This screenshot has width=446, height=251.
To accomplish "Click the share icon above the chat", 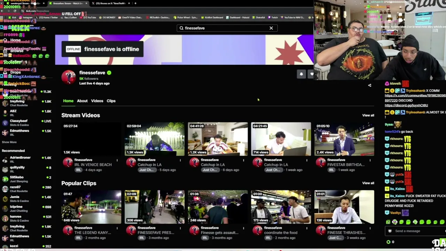I will [370, 85].
